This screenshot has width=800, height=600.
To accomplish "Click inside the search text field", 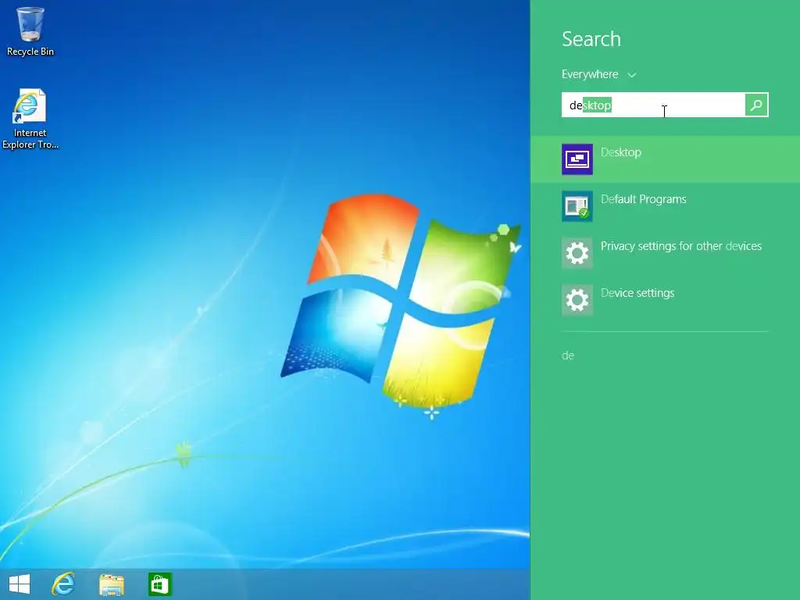I will tap(653, 105).
